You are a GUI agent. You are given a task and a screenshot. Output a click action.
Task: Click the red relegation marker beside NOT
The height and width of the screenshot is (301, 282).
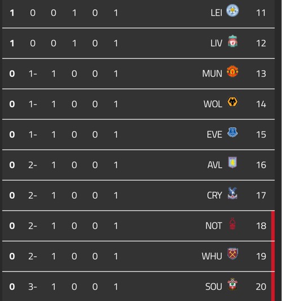(273, 226)
